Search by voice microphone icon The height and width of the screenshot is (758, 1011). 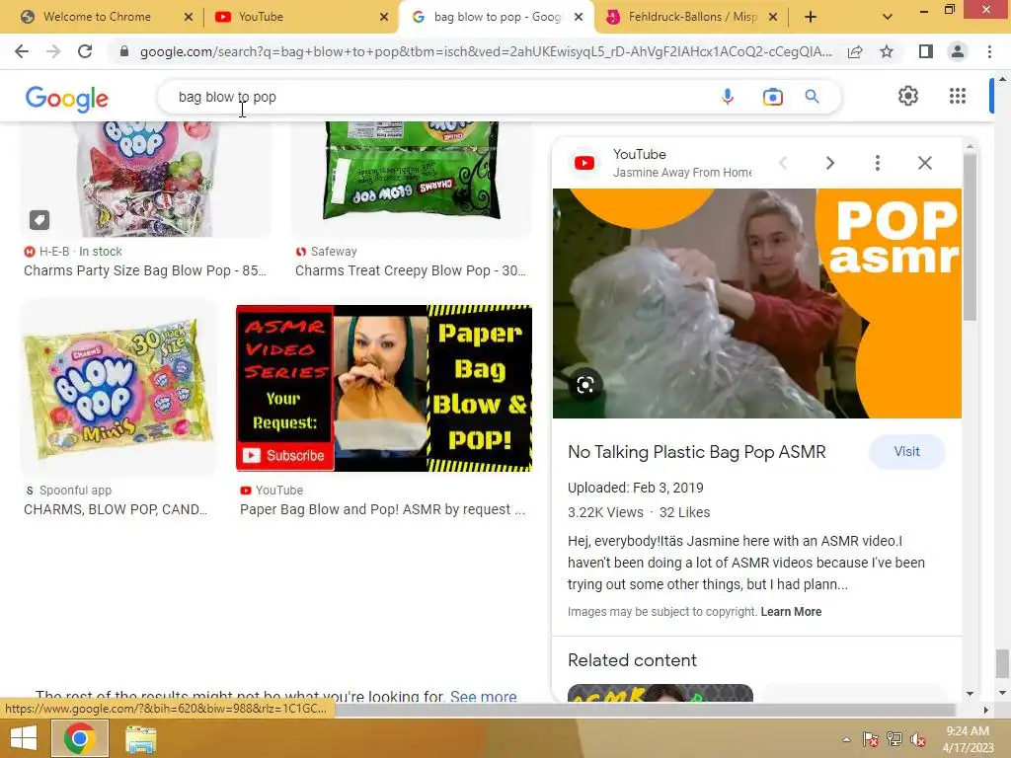(728, 97)
